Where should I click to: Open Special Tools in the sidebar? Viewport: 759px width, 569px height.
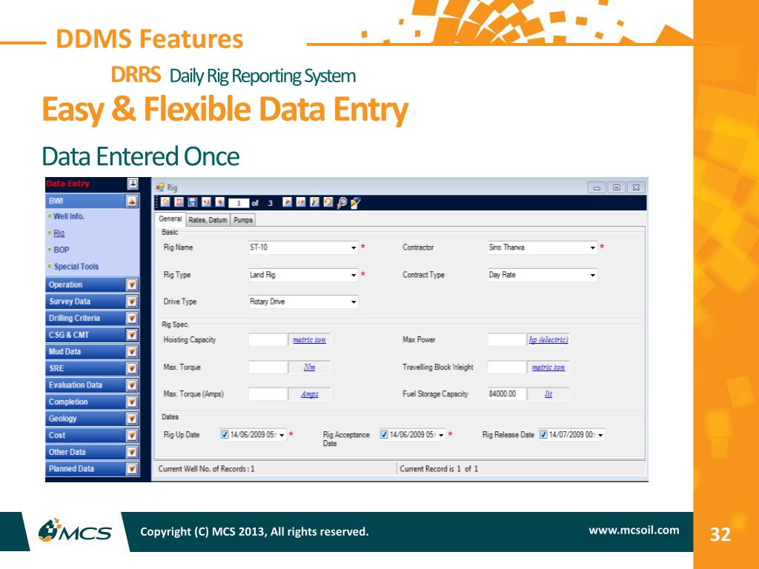[x=76, y=267]
